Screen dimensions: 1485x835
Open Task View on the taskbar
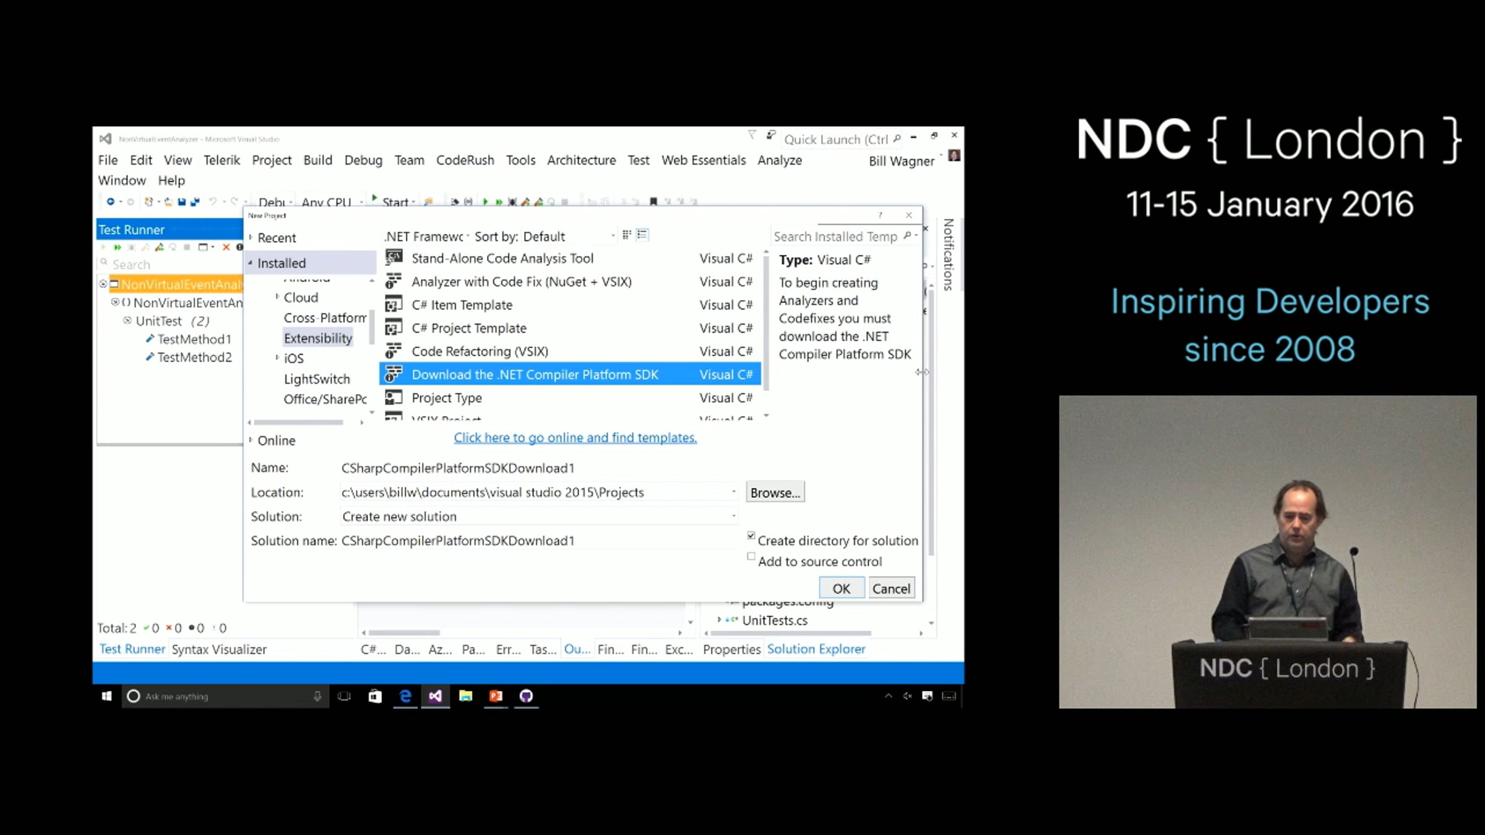coord(345,696)
